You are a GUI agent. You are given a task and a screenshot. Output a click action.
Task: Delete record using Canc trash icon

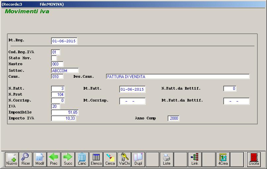point(82,159)
